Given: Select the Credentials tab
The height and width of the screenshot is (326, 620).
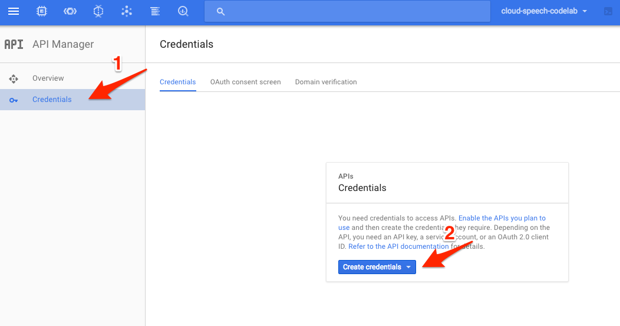Looking at the screenshot, I should click(177, 82).
